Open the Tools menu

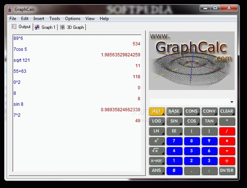point(55,19)
